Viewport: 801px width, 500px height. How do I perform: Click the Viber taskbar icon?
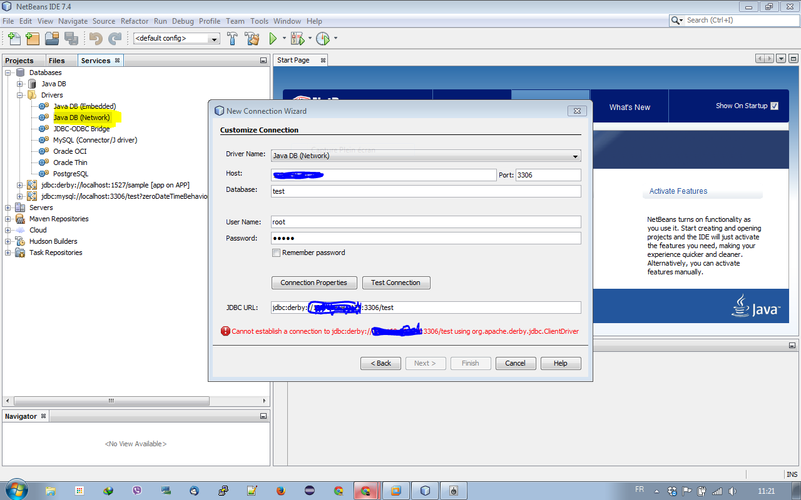coord(136,491)
